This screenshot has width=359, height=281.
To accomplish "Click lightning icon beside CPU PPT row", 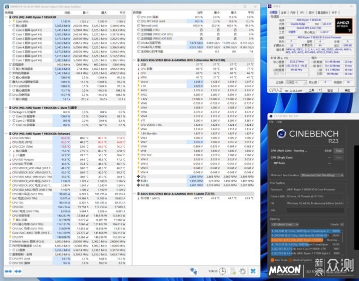I will (x=10, y=237).
